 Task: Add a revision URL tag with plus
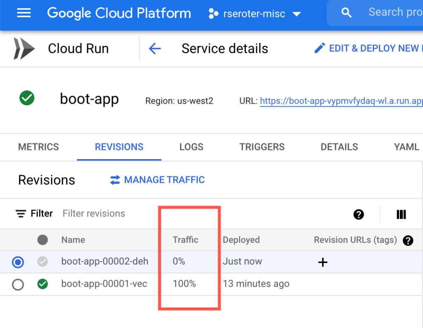[x=323, y=262]
